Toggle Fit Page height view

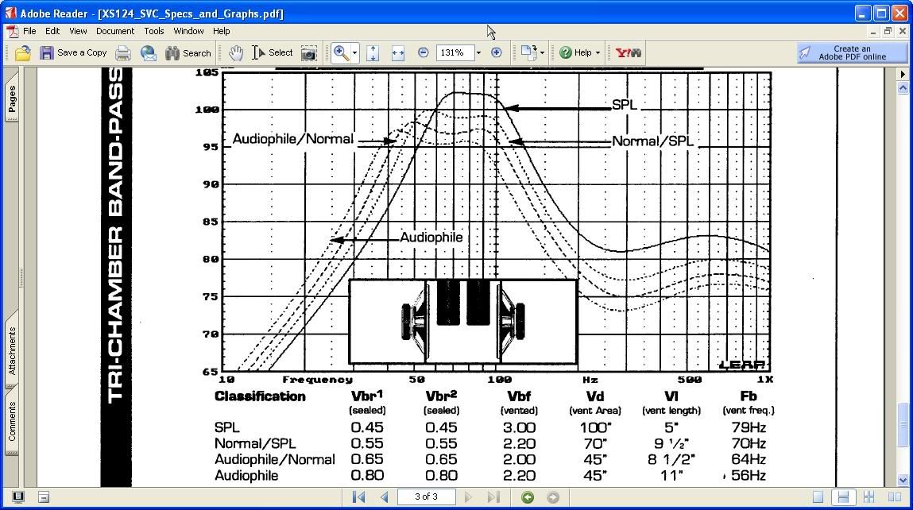[x=371, y=52]
